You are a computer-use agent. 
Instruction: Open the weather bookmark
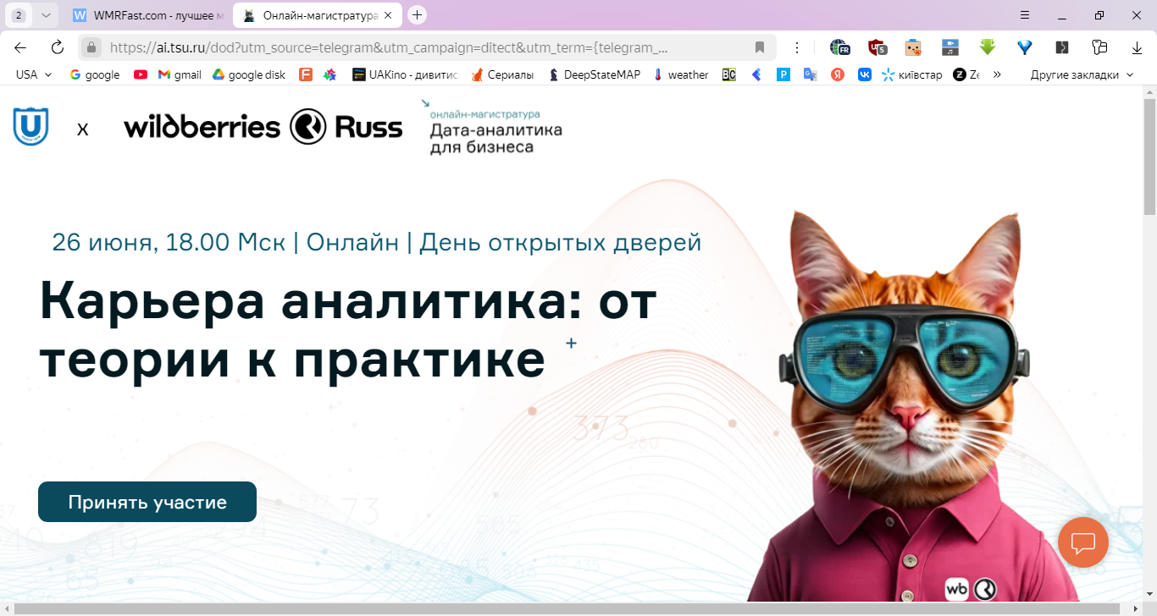click(681, 74)
